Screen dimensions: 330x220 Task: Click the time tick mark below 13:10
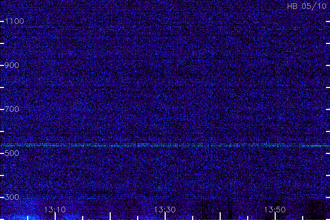tap(55, 216)
